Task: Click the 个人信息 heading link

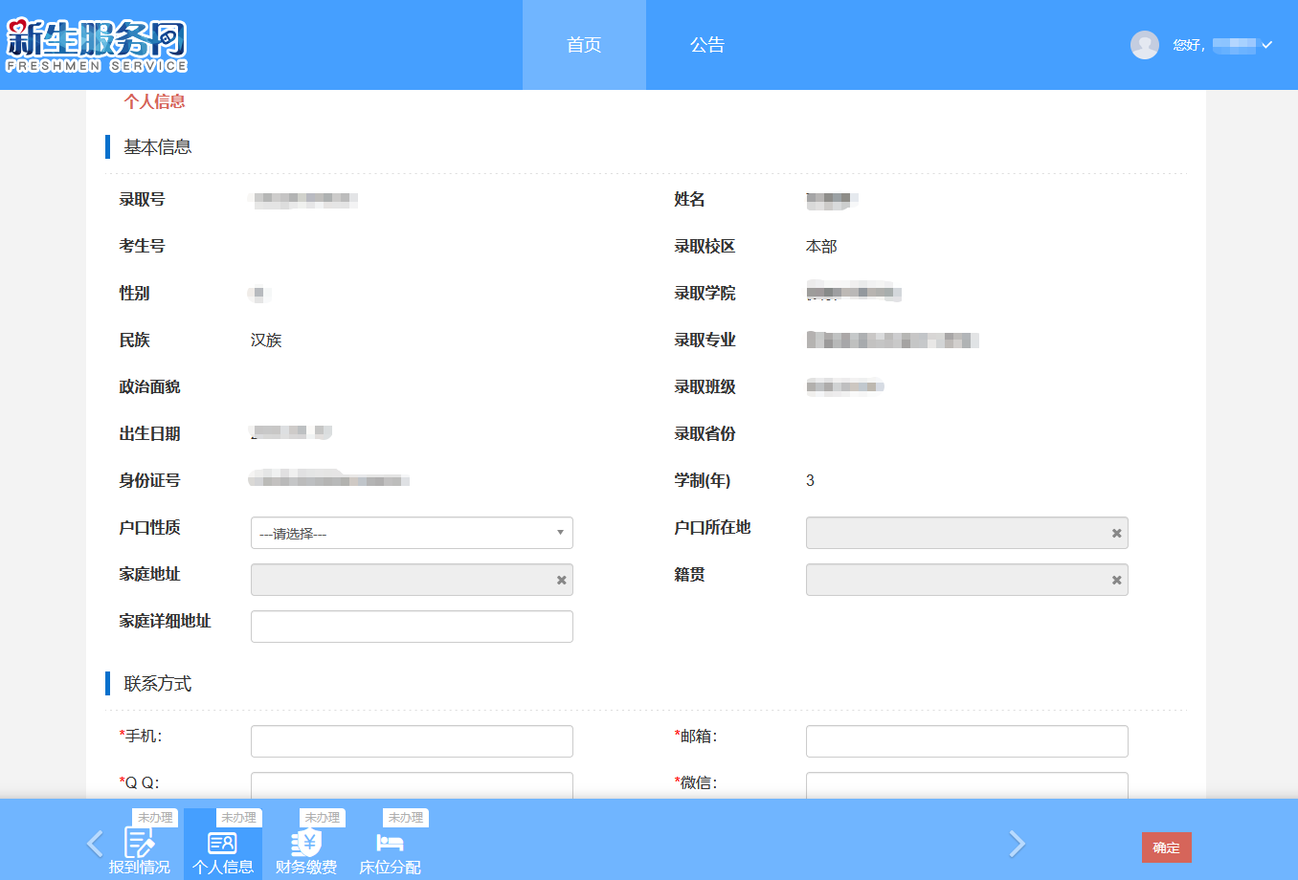Action: tap(154, 101)
